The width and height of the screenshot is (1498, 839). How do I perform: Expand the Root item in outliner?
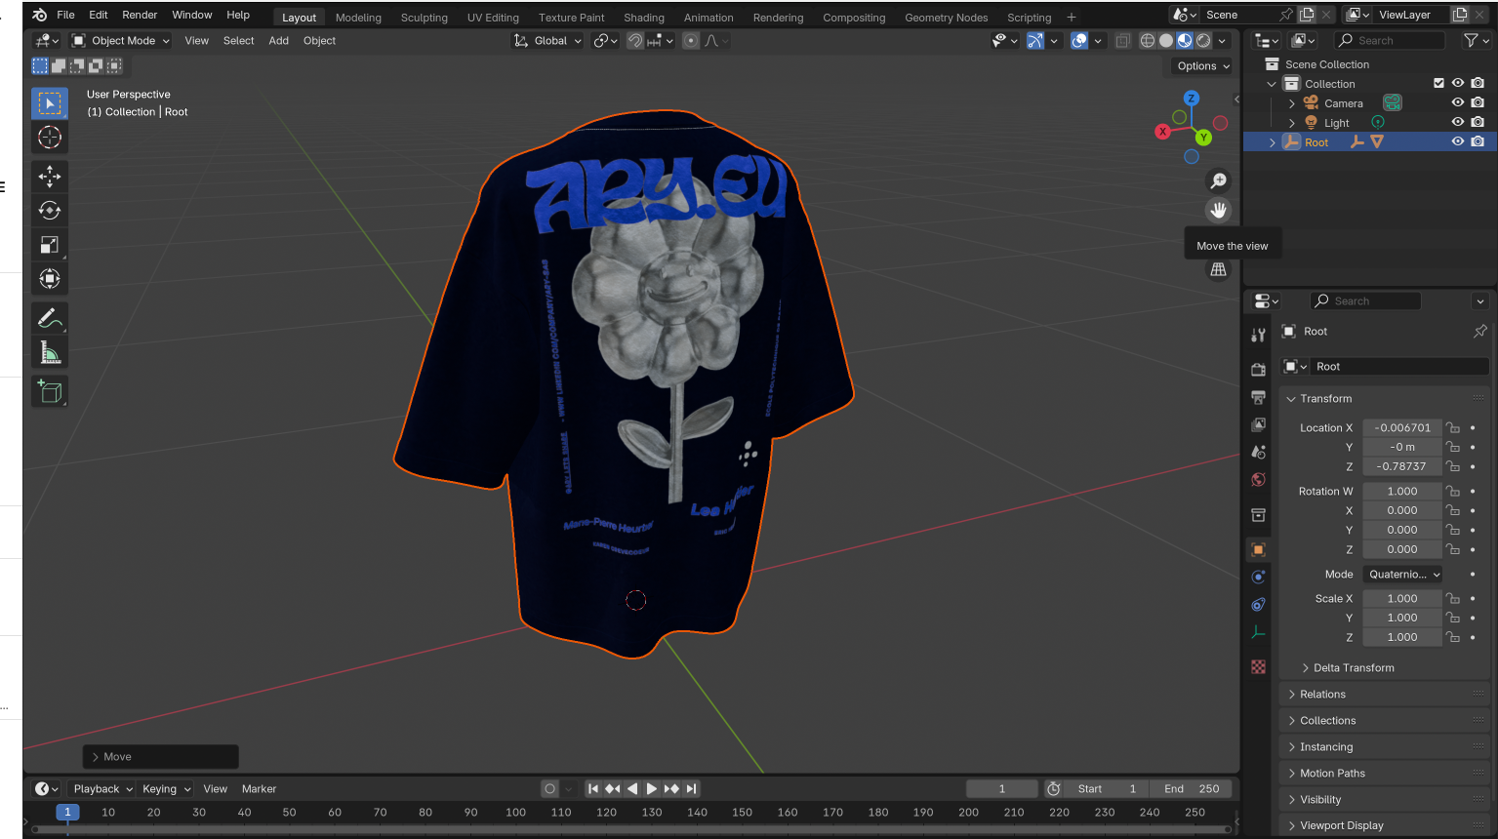tap(1273, 142)
